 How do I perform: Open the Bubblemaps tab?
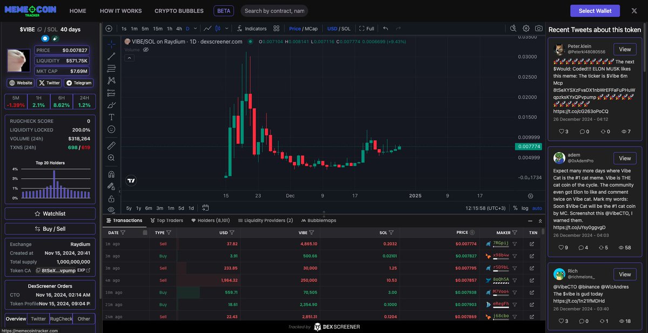tap(319, 220)
